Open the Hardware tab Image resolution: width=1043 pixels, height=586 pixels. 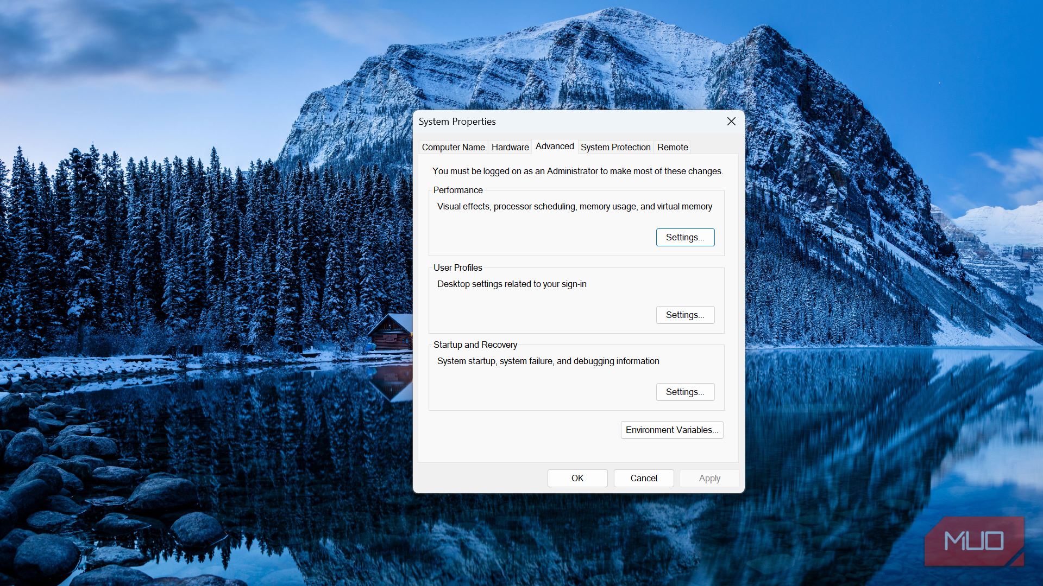pyautogui.click(x=510, y=147)
